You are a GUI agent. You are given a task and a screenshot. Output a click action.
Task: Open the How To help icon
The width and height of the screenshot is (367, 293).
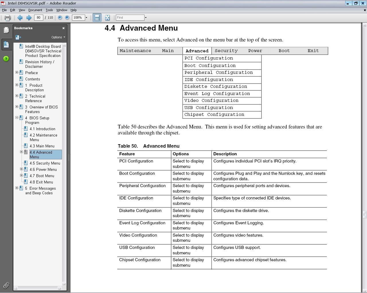click(6, 59)
